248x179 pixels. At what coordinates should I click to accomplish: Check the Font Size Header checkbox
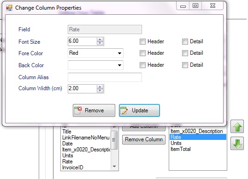pos(142,42)
